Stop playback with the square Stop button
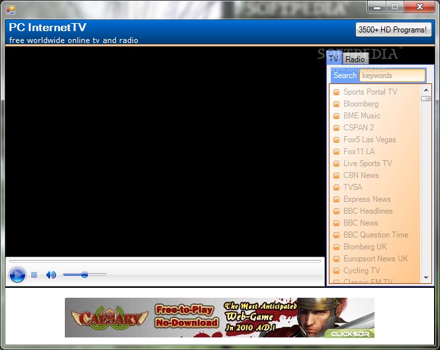Image resolution: width=440 pixels, height=350 pixels. point(34,275)
